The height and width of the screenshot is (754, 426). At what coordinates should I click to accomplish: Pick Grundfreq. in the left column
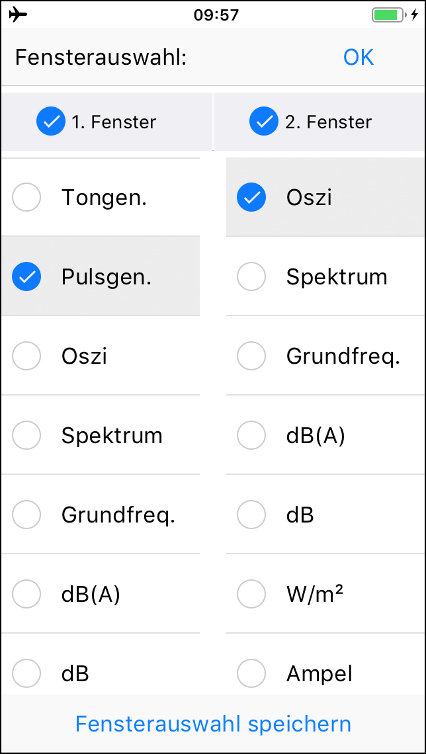[x=26, y=515]
